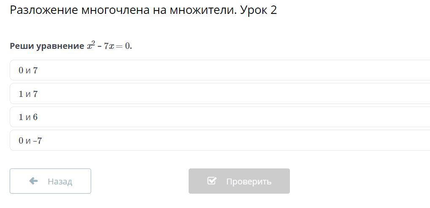
Task: Click the checkmark icon on Проверить
Action: 212,181
